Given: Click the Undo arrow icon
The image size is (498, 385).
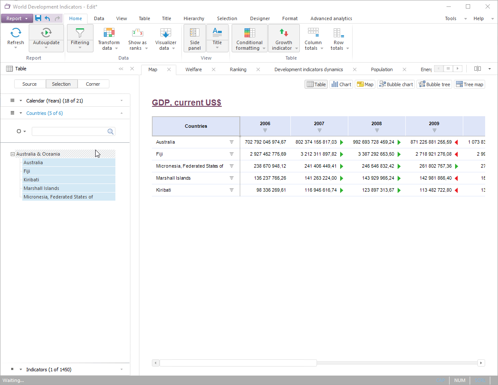Looking at the screenshot, I should point(48,18).
